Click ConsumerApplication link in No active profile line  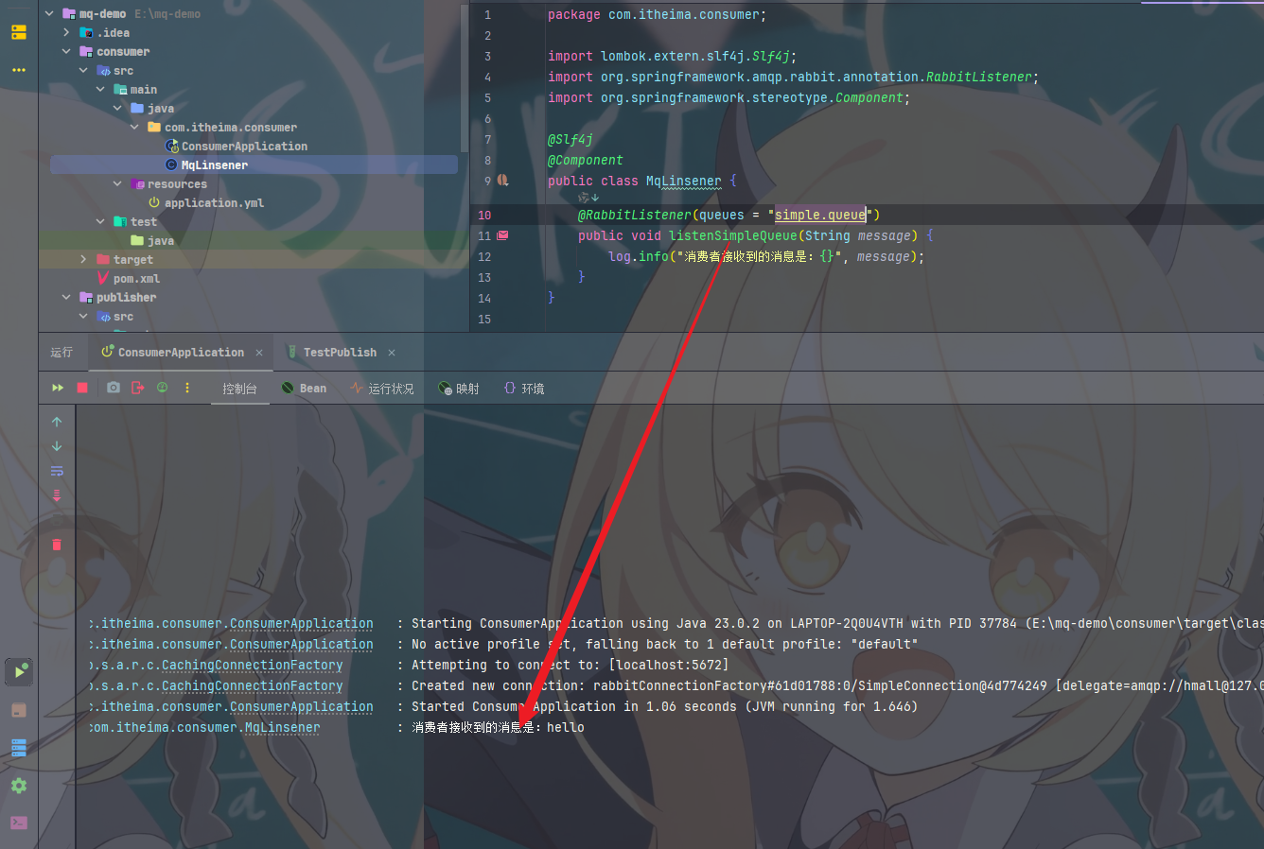[301, 645]
